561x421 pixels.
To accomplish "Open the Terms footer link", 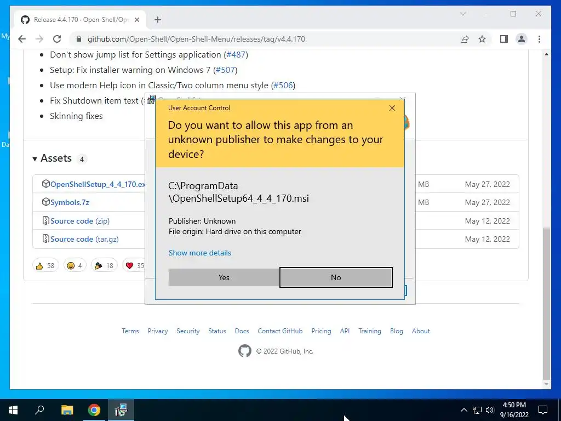I will [x=130, y=331].
